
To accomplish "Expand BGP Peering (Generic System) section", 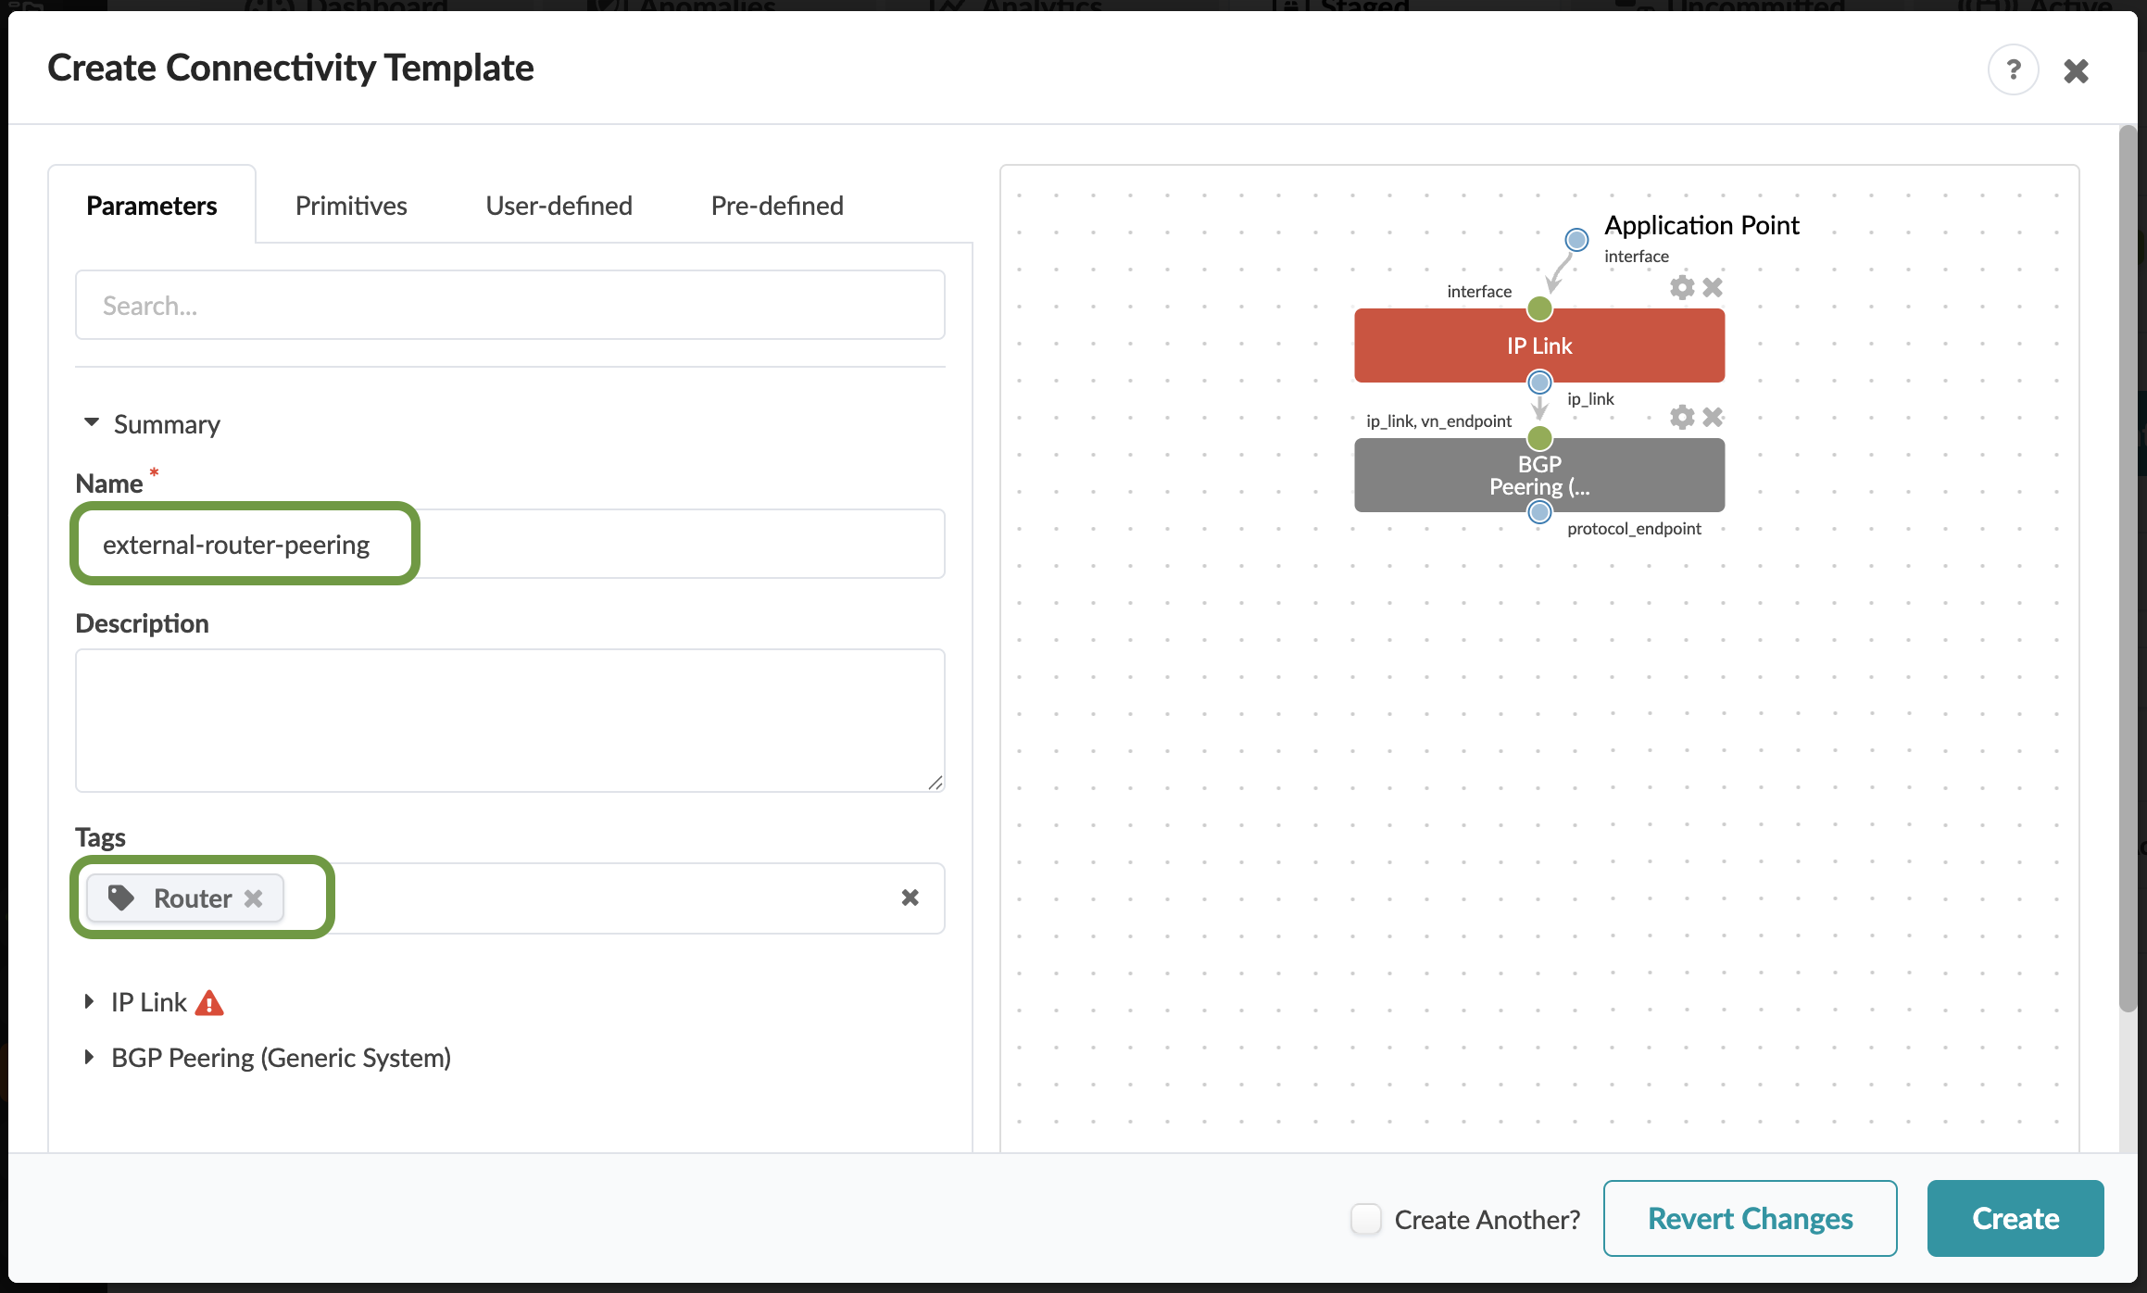I will click(x=89, y=1057).
